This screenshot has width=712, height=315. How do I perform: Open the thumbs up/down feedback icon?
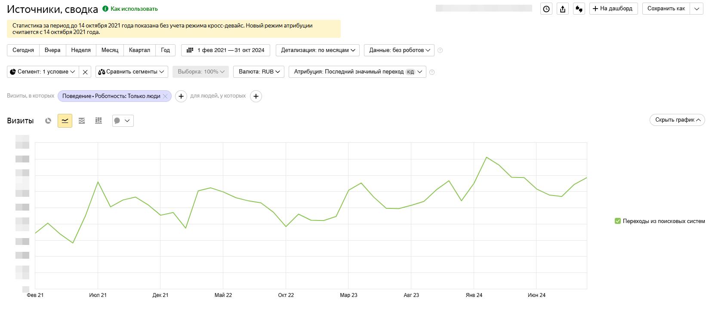click(x=579, y=9)
